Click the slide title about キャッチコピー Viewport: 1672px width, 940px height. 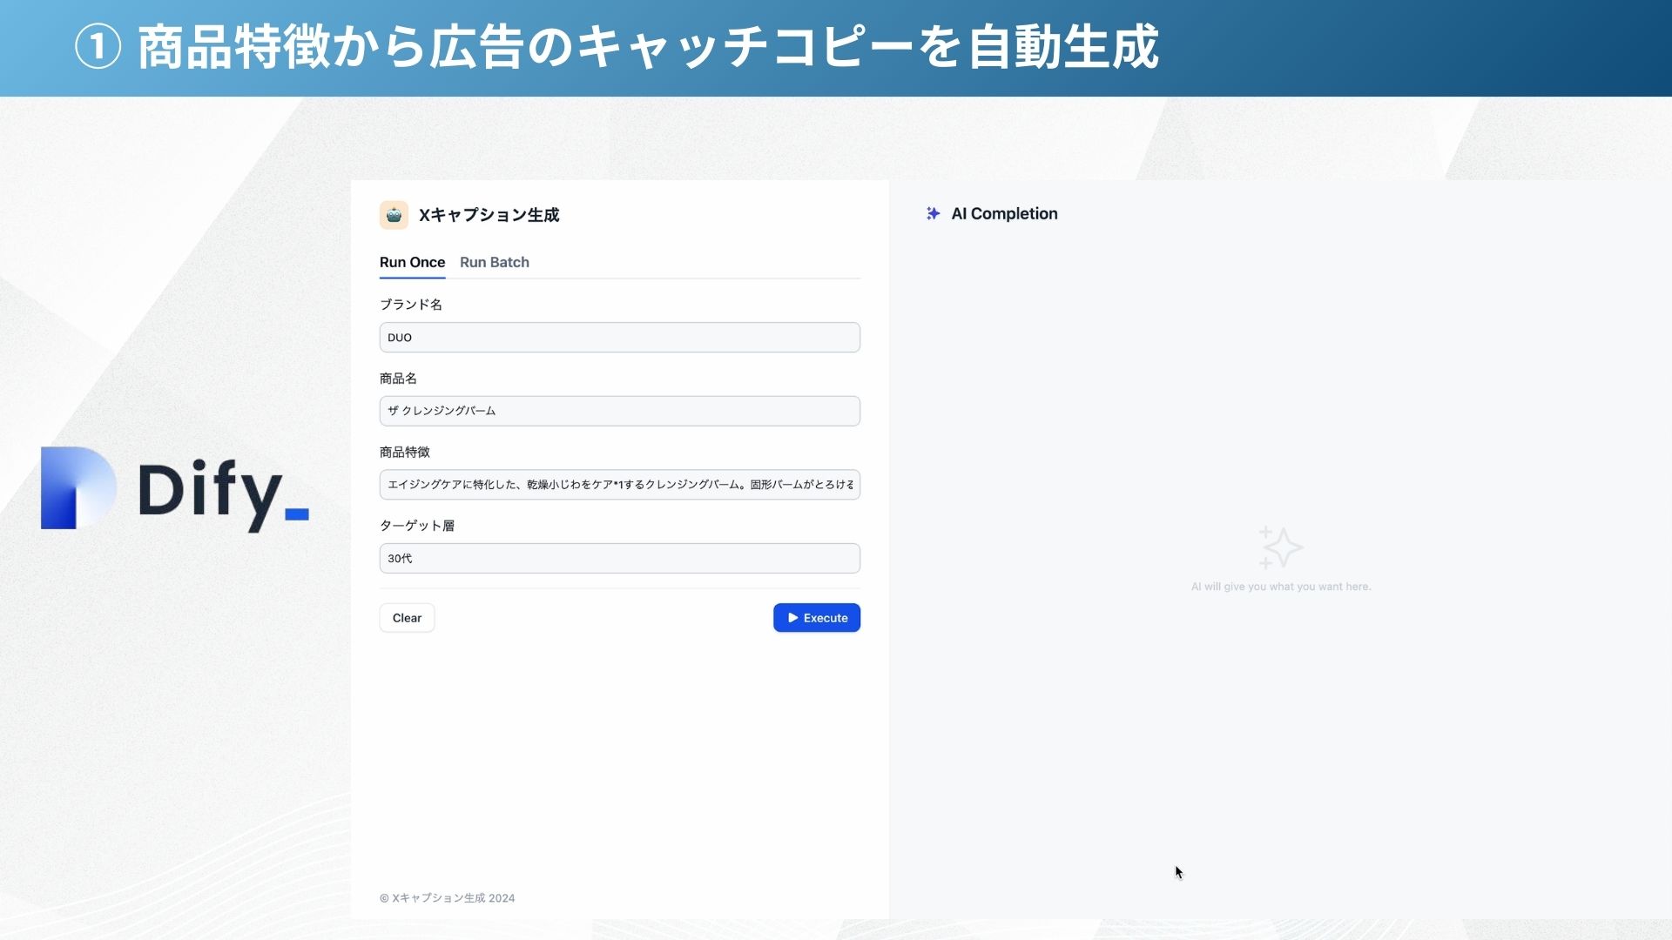(x=648, y=47)
